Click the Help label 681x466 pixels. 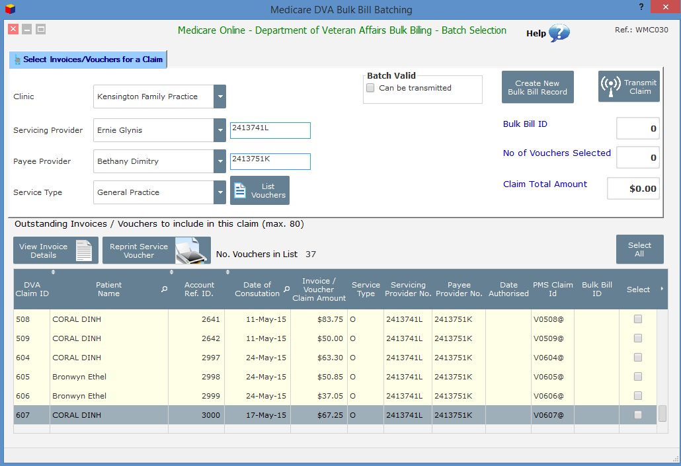536,34
